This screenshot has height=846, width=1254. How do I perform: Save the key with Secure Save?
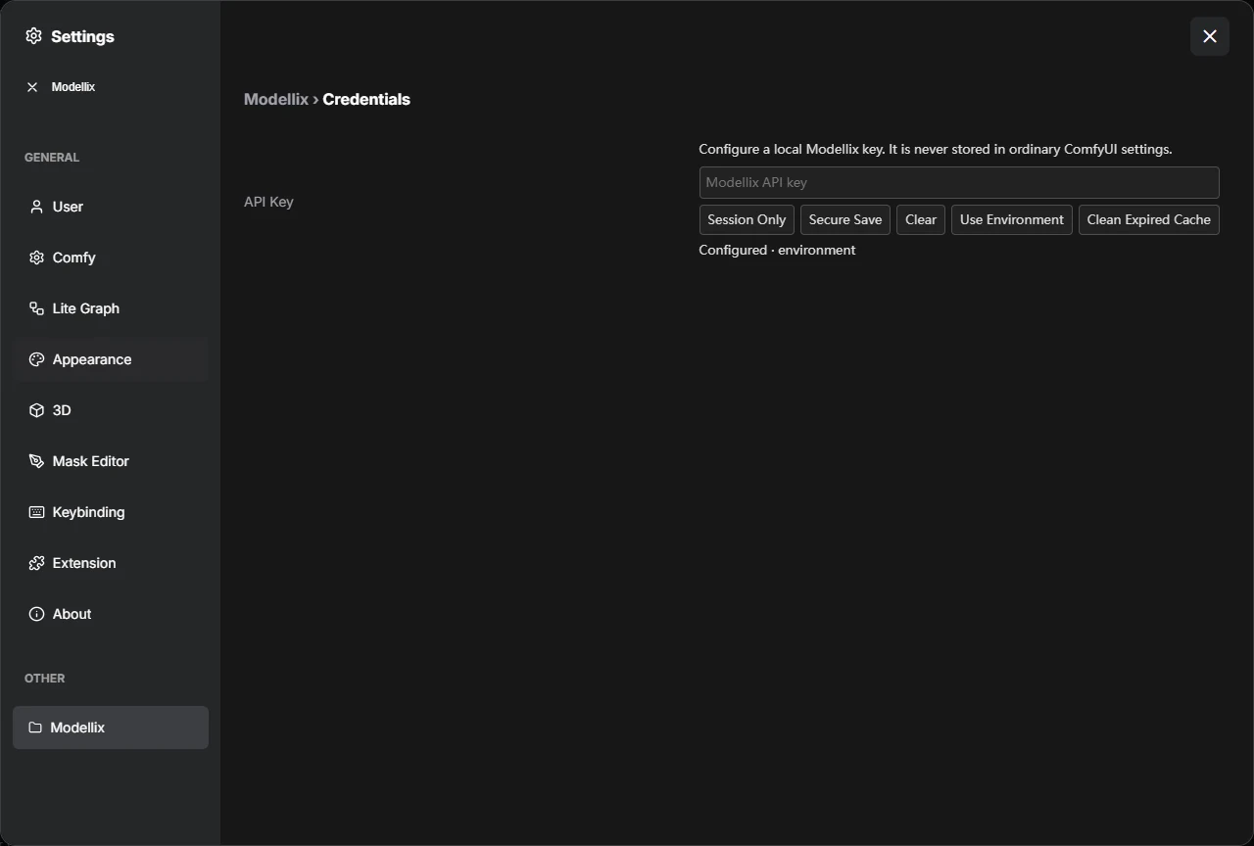click(845, 219)
